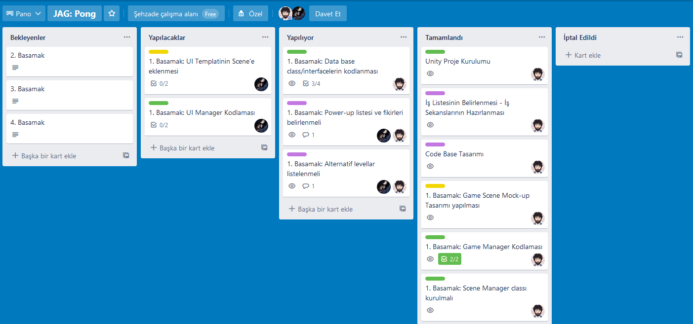
Task: Click the Davet Et invite button
Action: (328, 14)
